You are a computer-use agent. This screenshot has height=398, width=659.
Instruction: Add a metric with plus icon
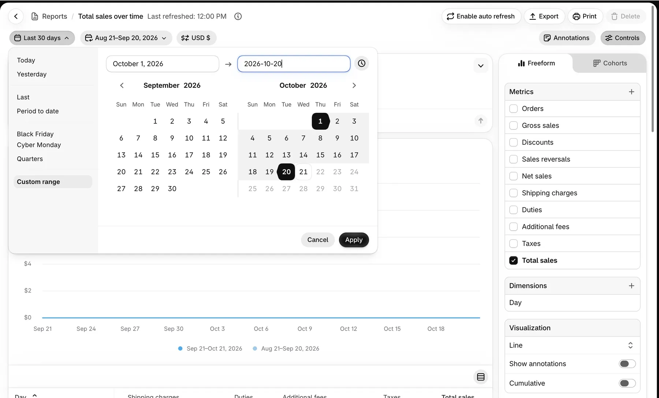pyautogui.click(x=632, y=92)
